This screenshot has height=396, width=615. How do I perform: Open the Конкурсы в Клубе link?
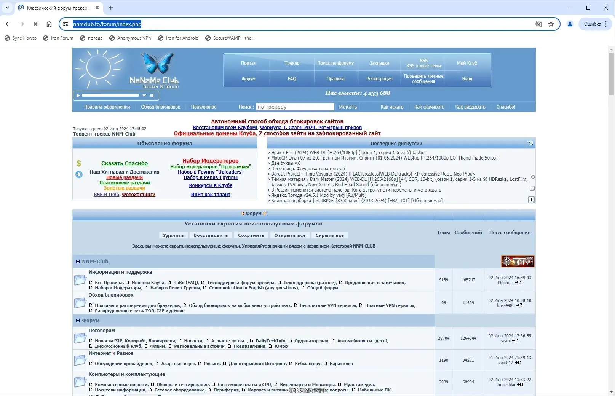(211, 185)
